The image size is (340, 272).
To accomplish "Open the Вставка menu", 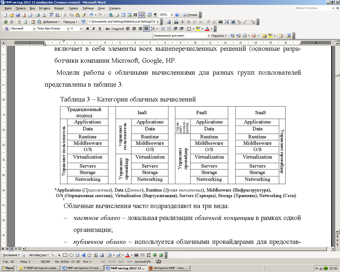I will pos(44,8).
